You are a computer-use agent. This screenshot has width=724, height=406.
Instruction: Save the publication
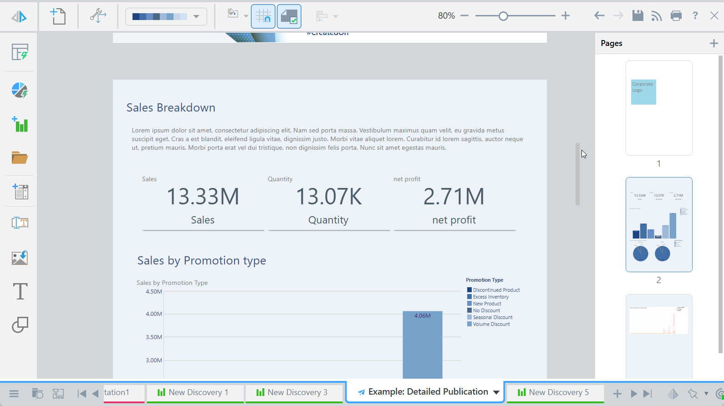(637, 16)
